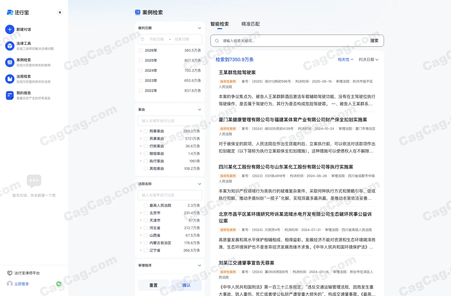451x296 pixels.
Task: Open 法规检索 sidebar icon
Action: pos(10,79)
